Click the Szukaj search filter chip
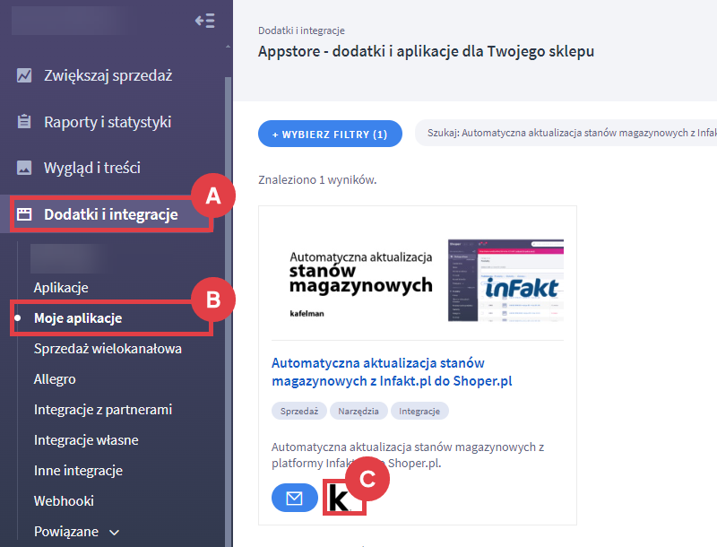This screenshot has height=547, width=717. [565, 134]
